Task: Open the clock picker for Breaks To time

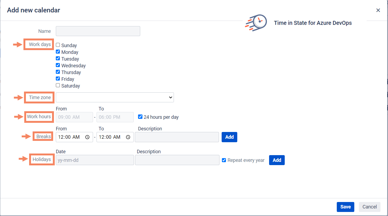Action: click(128, 137)
